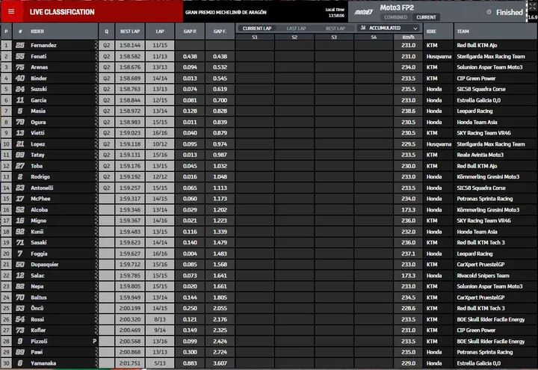This screenshot has width=538, height=370.
Task: Click the Local Time display
Action: pyautogui.click(x=335, y=13)
